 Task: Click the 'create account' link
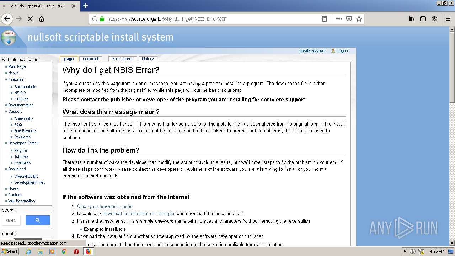(x=312, y=50)
